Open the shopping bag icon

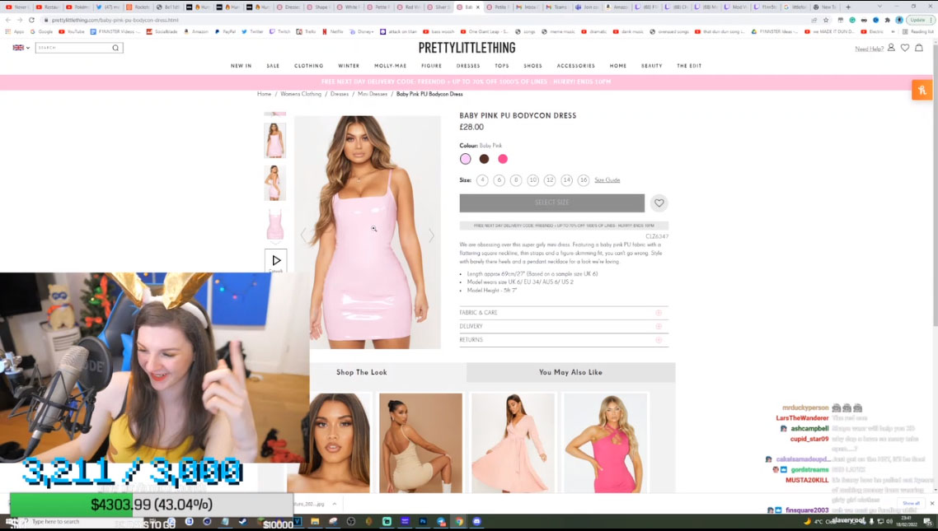click(x=919, y=48)
